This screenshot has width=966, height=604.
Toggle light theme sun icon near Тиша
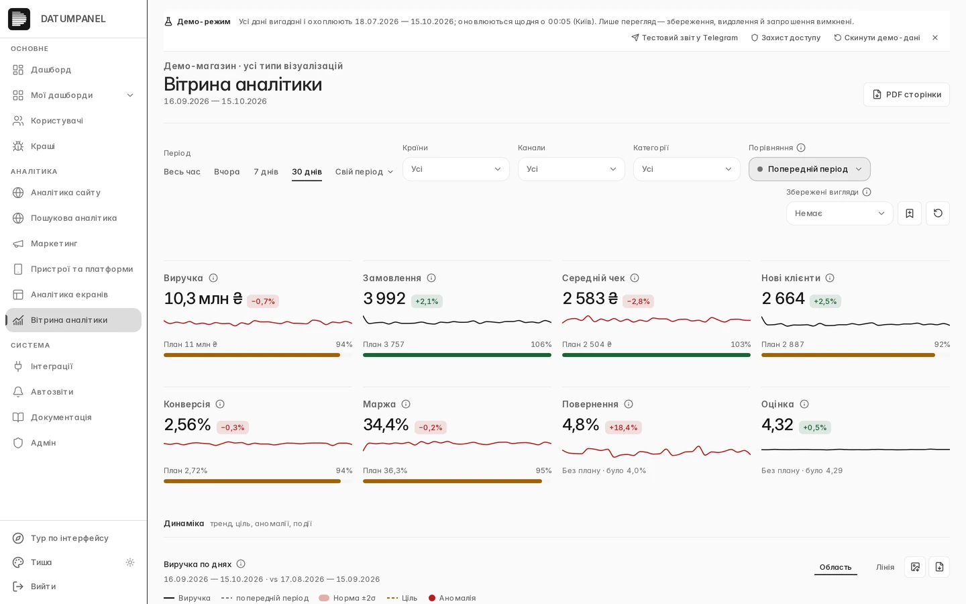click(130, 562)
